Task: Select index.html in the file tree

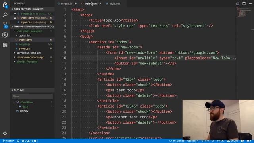Action: coord(25,40)
